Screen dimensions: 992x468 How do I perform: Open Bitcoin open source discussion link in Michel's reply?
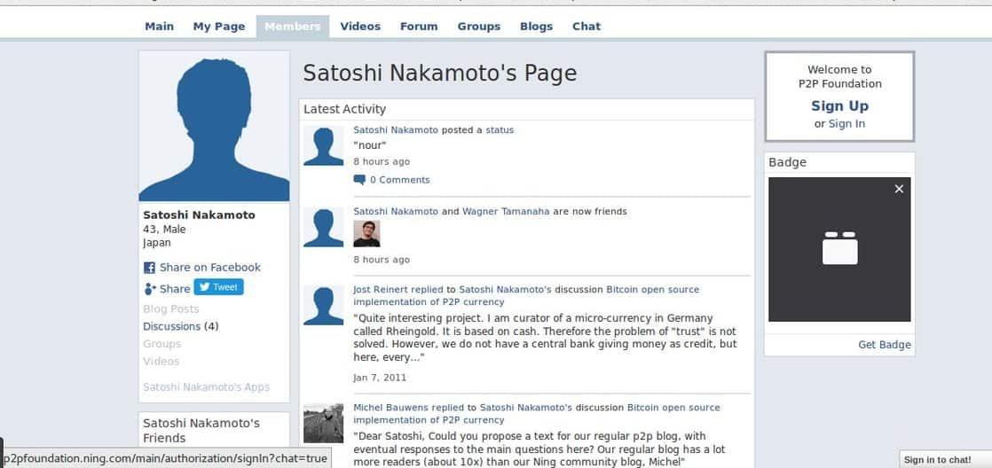point(537,414)
